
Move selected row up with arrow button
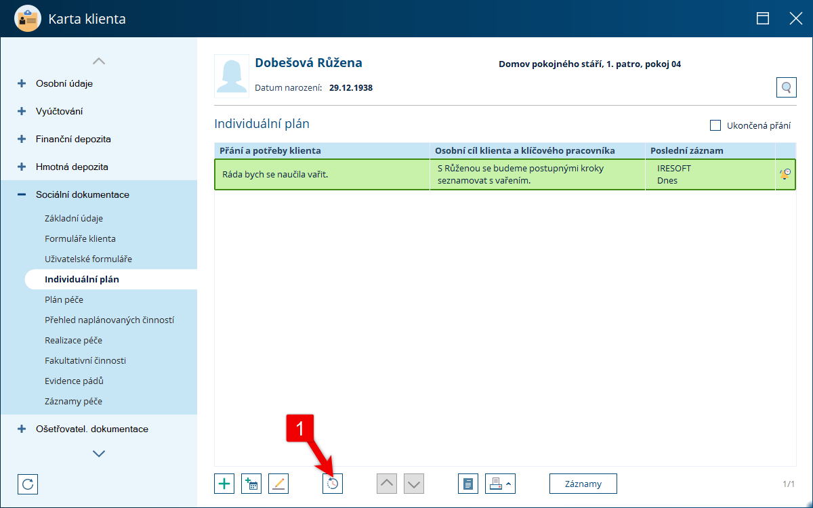click(x=387, y=484)
